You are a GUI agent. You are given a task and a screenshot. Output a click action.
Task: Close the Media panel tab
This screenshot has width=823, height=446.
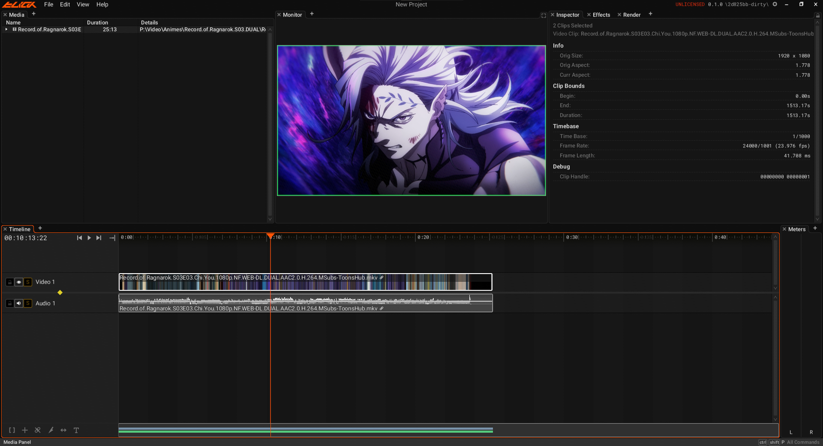coord(5,15)
